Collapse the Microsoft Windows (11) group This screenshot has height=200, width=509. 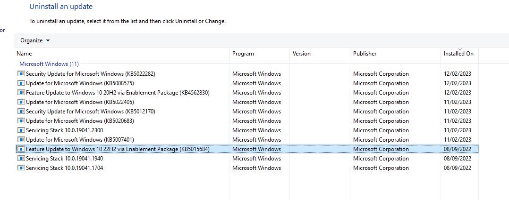click(x=49, y=64)
